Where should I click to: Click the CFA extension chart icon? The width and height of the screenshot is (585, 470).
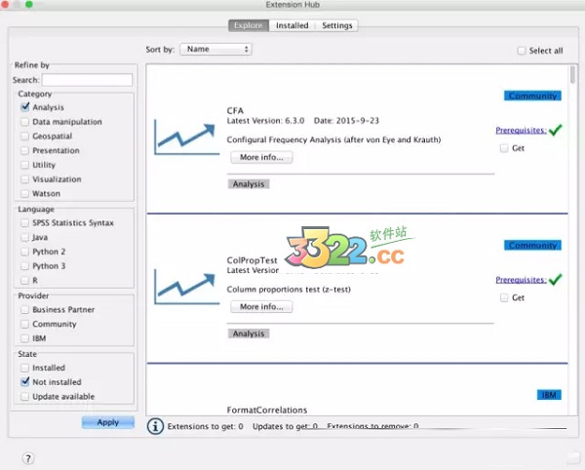(186, 138)
